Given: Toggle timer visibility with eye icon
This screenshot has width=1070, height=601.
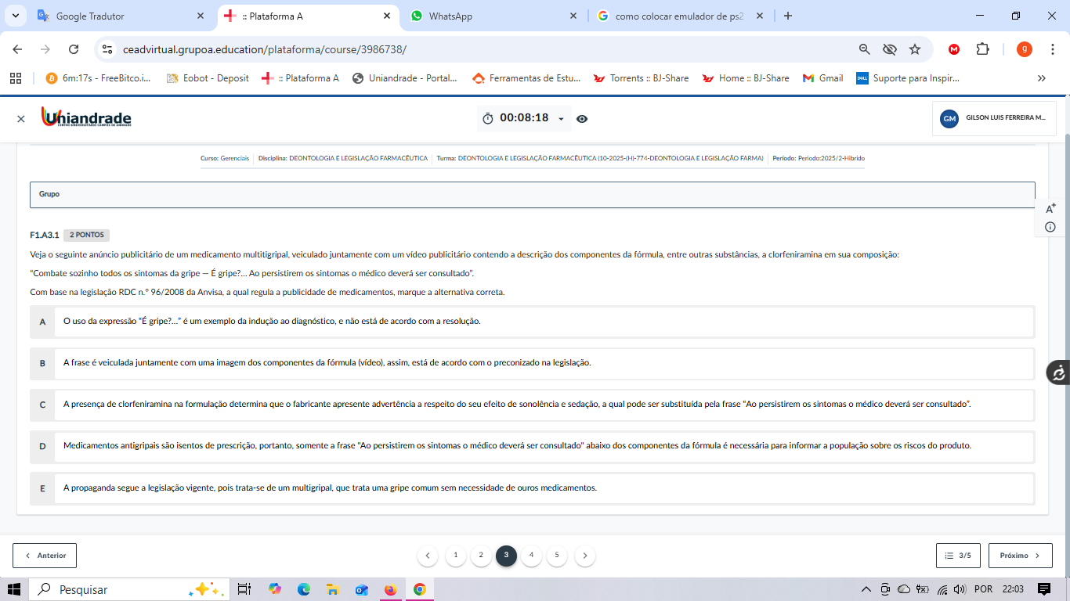Looking at the screenshot, I should click(x=582, y=119).
